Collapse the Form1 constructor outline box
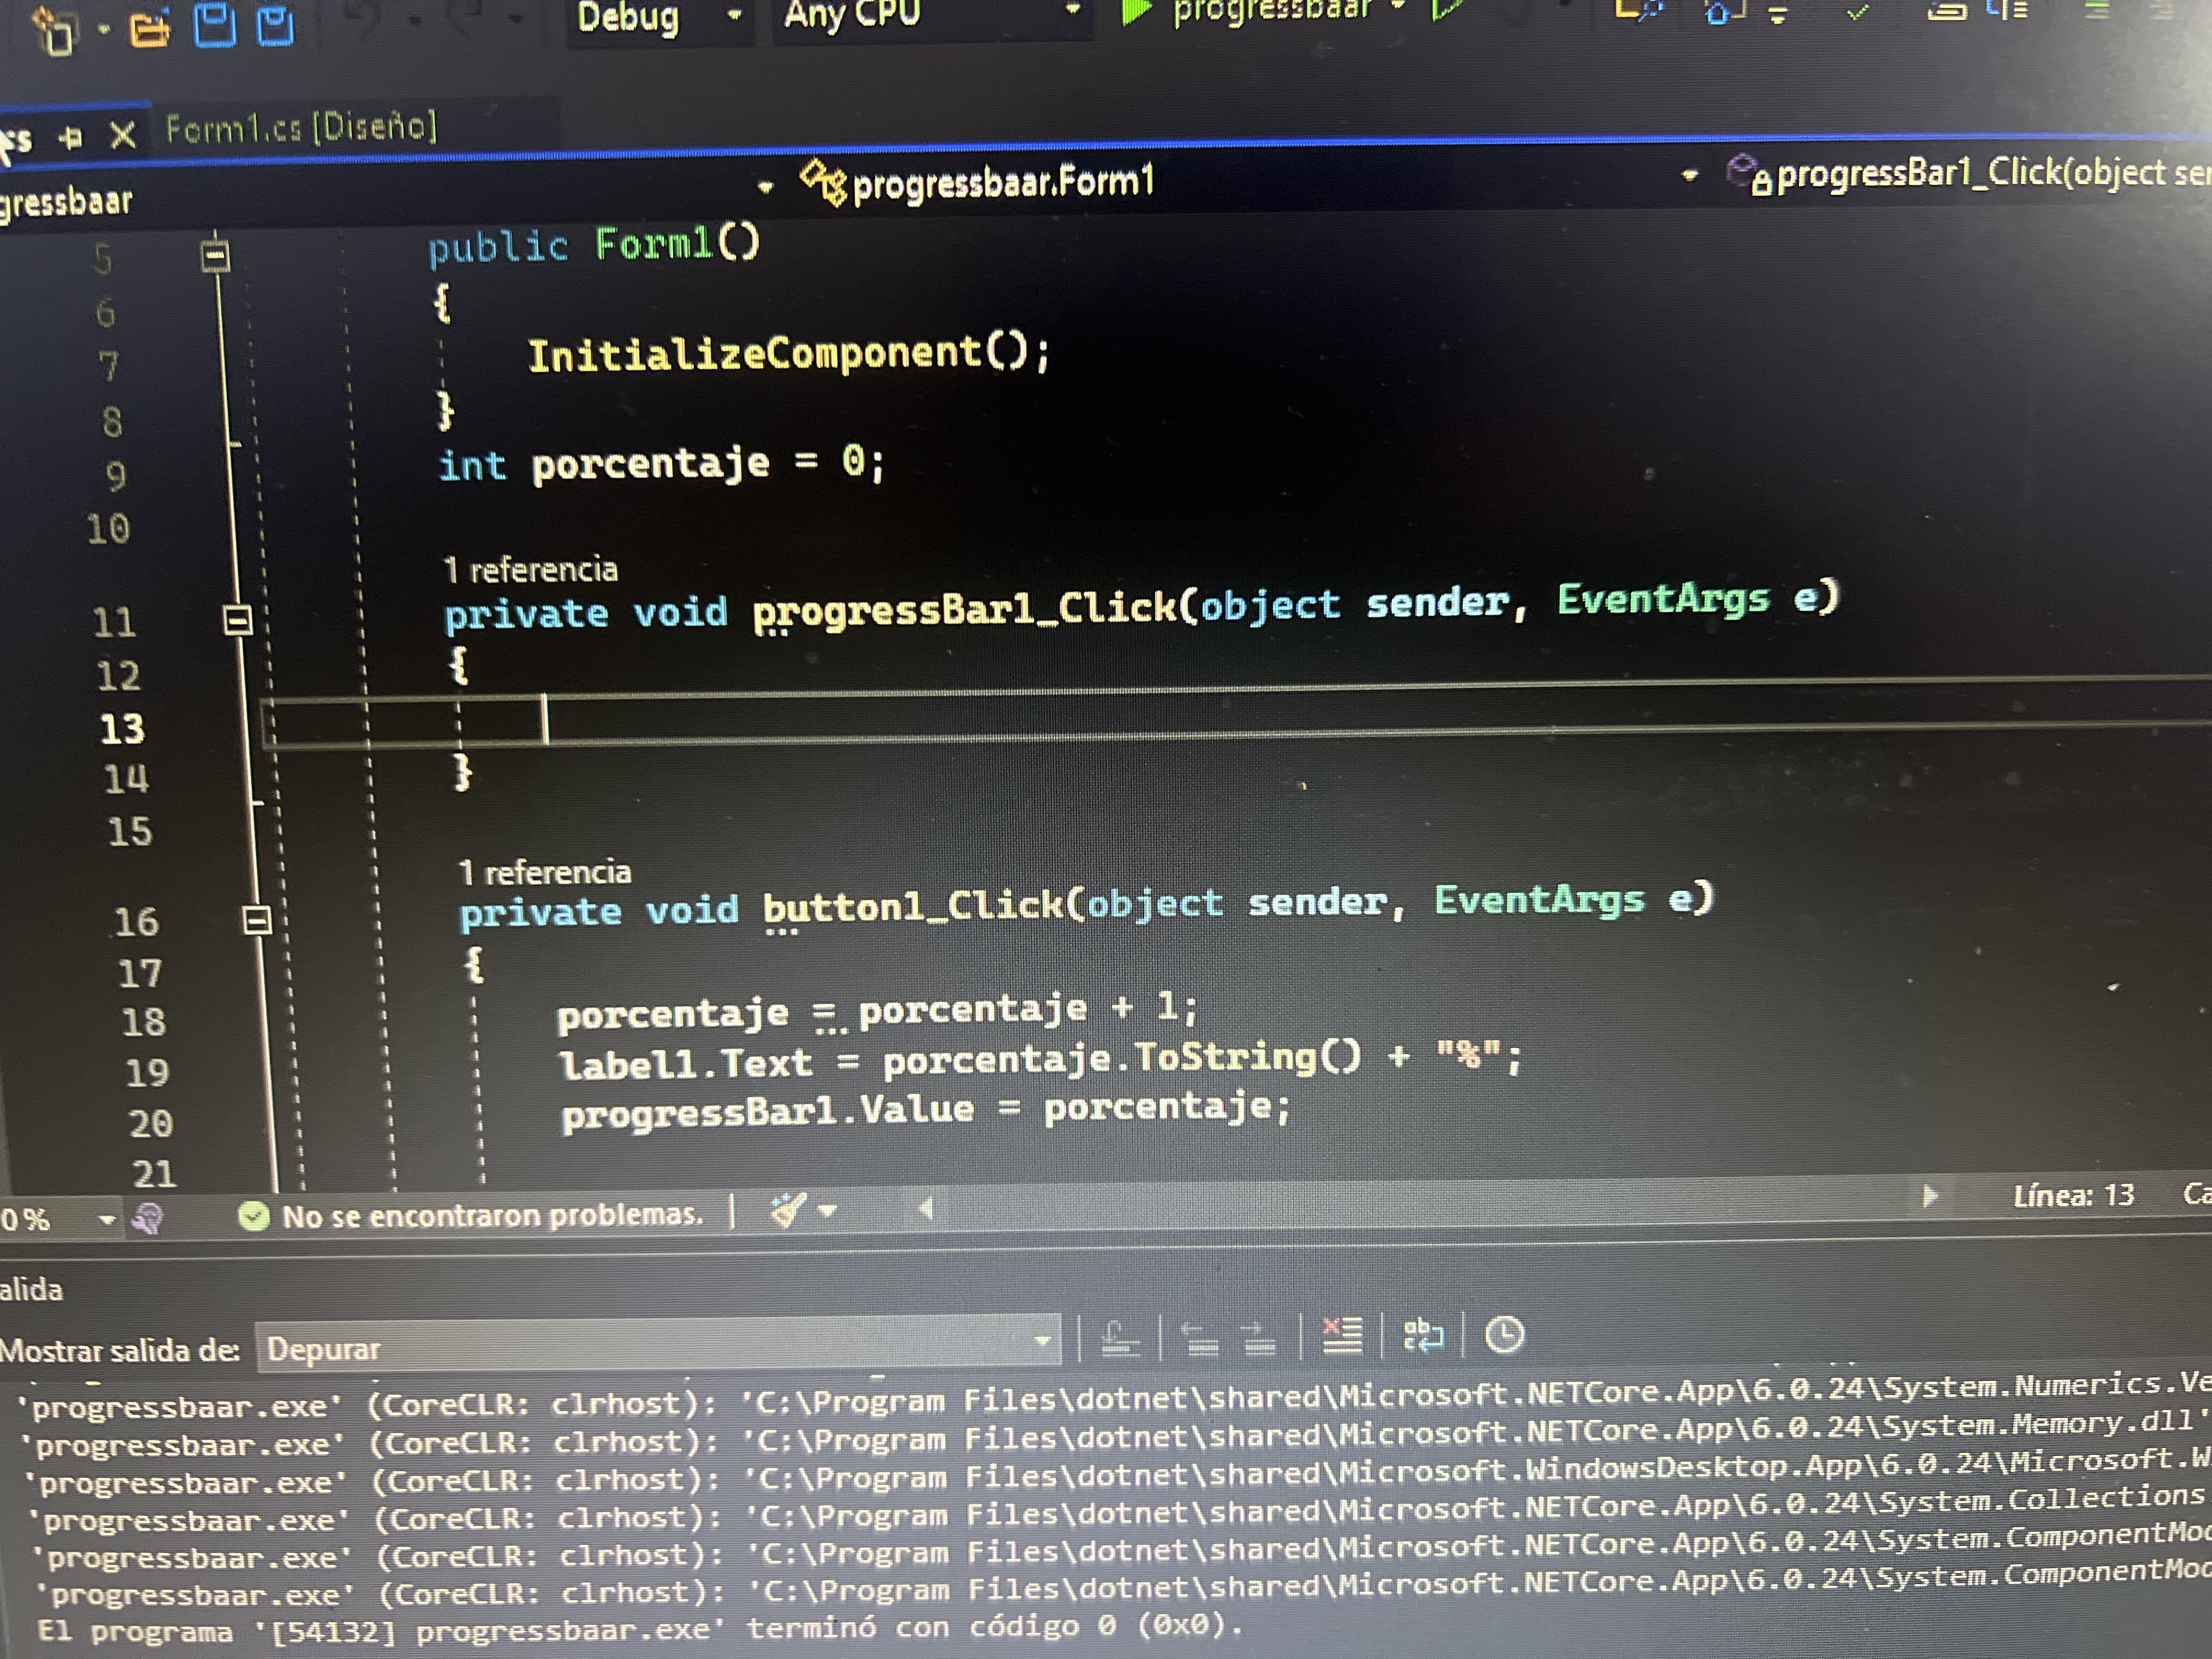Image resolution: width=2212 pixels, height=1659 pixels. coord(215,256)
